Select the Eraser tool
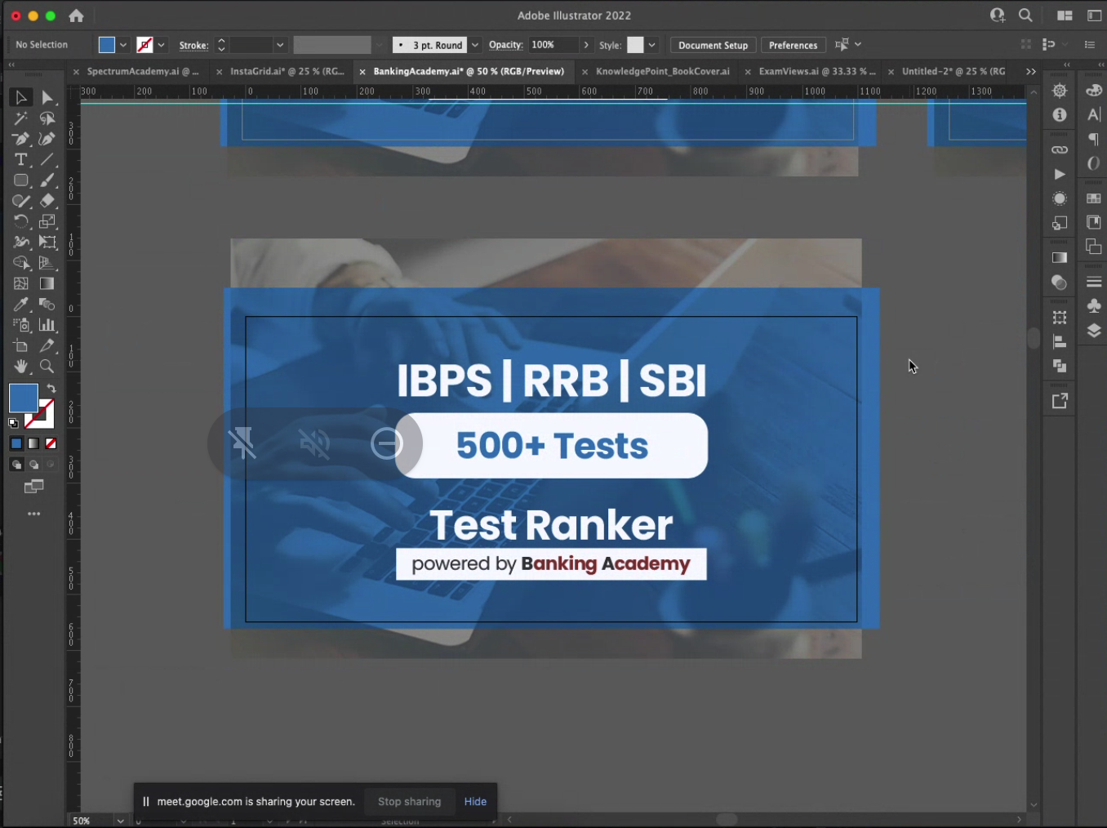This screenshot has height=828, width=1107. tap(47, 201)
